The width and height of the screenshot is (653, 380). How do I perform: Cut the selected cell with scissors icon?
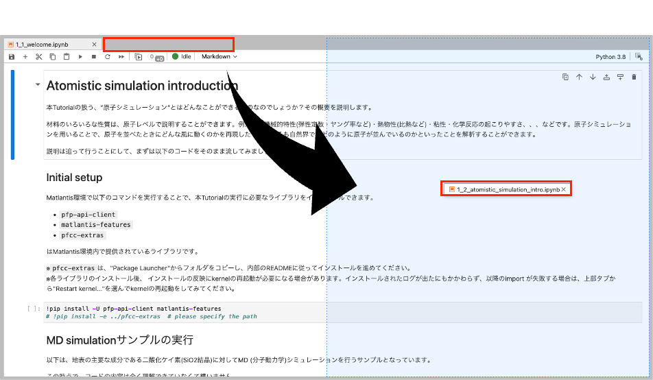click(x=39, y=57)
